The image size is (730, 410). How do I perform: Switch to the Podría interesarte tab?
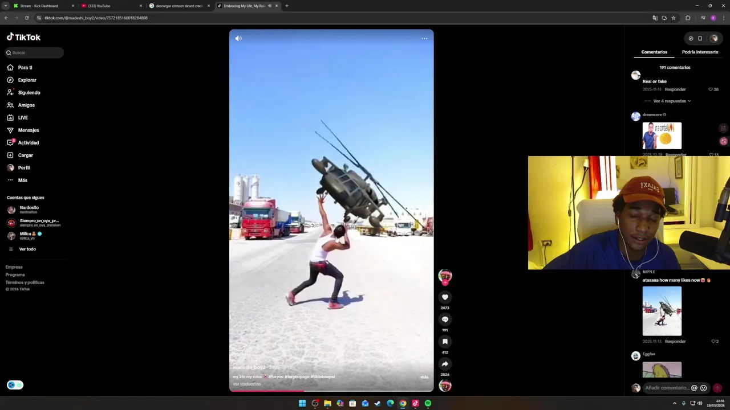click(x=700, y=52)
